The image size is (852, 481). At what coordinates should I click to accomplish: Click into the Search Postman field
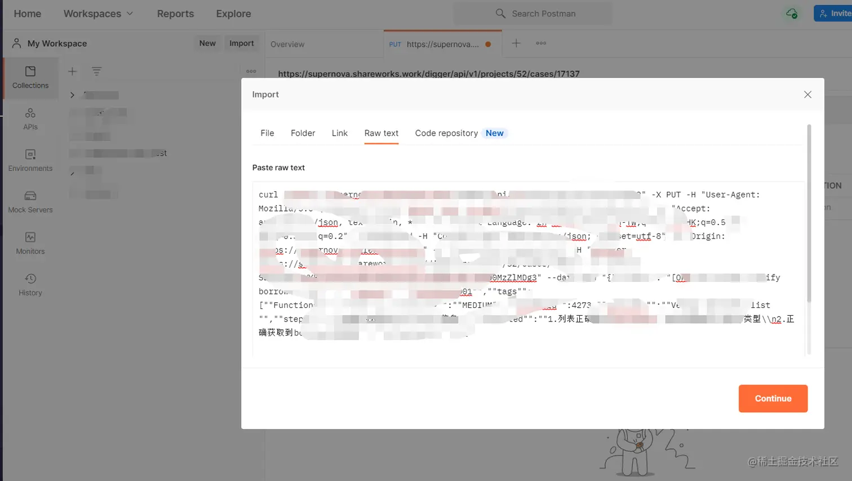[x=532, y=14]
